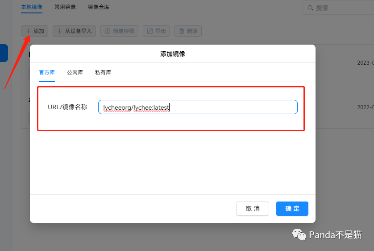The width and height of the screenshot is (374, 251).
Task: Click the magnifier icon in search
Action: click(x=310, y=8)
